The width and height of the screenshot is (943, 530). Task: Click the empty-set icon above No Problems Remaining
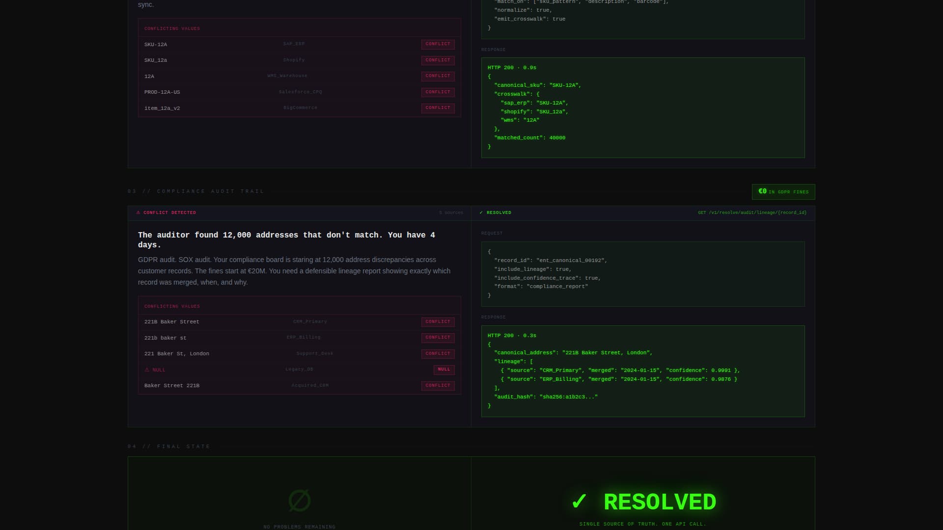pos(300,501)
